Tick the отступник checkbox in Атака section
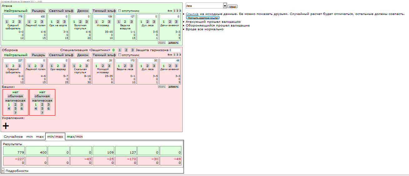 pyautogui.click(x=120, y=11)
